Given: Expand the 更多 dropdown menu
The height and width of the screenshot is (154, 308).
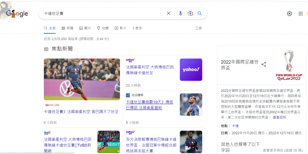Looking at the screenshot, I should tap(137, 28).
